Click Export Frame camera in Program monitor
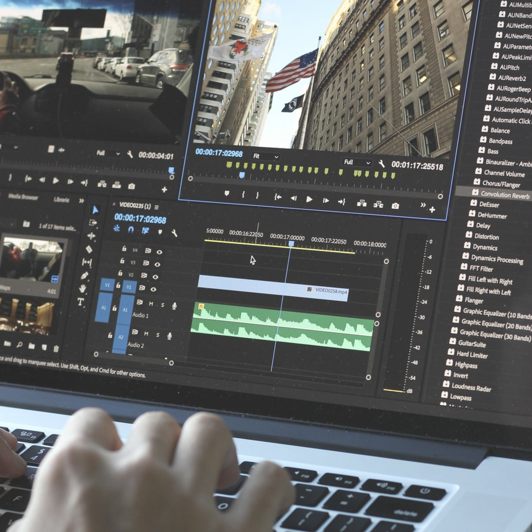Viewport: 532px width, 532px height. (395, 206)
